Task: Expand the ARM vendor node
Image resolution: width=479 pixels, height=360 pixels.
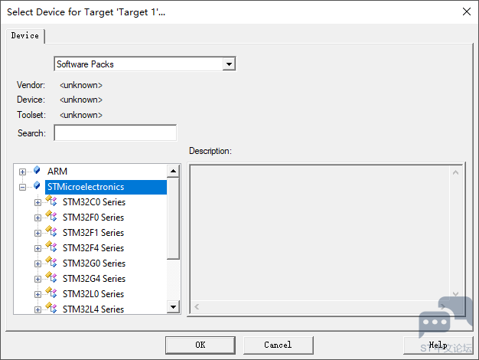Action: pos(22,172)
